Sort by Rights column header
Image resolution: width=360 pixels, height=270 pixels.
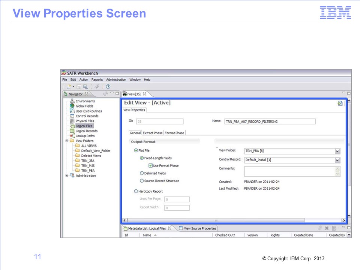pyautogui.click(x=275, y=235)
